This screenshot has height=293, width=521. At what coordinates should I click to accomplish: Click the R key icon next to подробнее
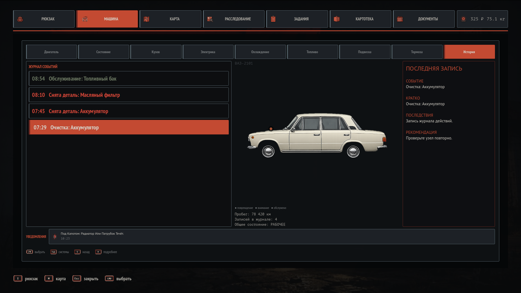[98, 252]
